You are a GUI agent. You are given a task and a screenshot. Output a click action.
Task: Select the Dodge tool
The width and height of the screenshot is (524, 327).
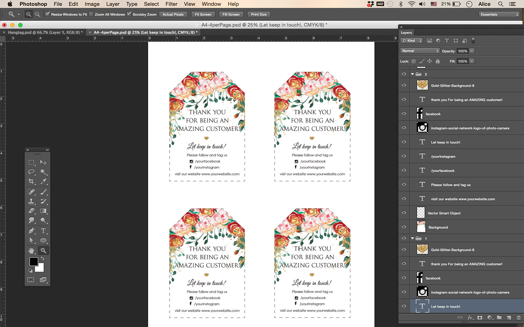pos(43,220)
